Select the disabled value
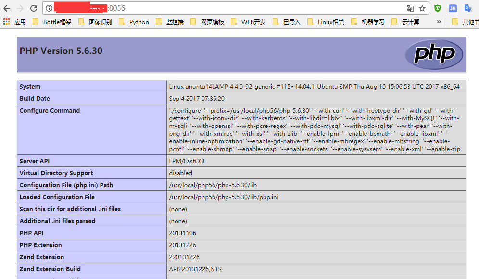 (180, 173)
